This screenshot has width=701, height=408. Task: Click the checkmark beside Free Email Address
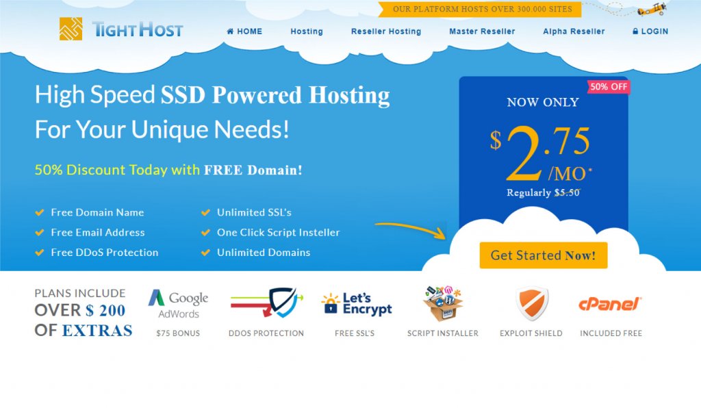click(x=40, y=232)
